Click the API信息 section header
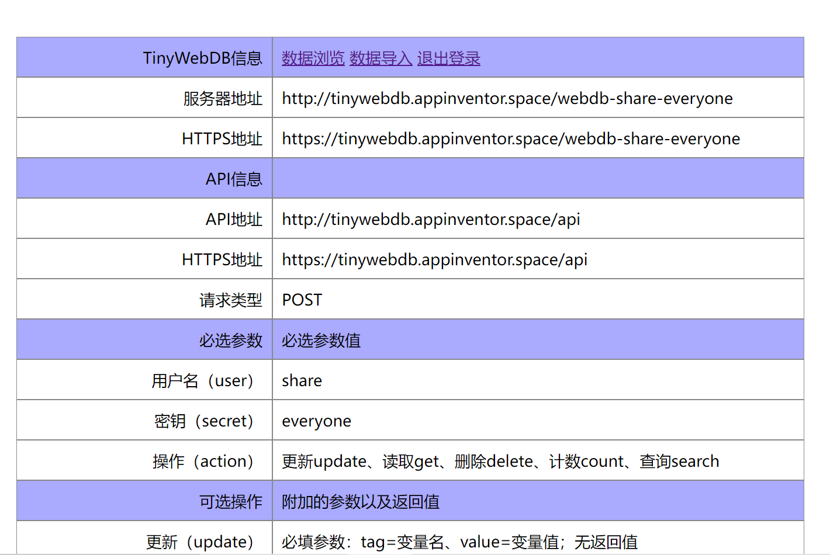The image size is (830, 555). [144, 178]
